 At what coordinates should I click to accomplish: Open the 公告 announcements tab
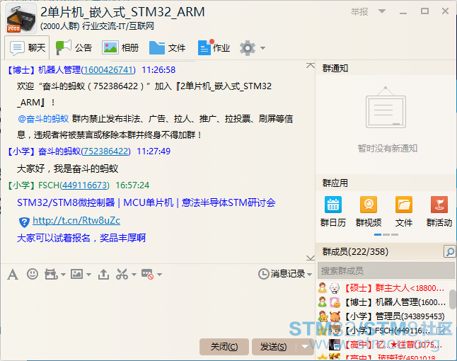[x=74, y=47]
